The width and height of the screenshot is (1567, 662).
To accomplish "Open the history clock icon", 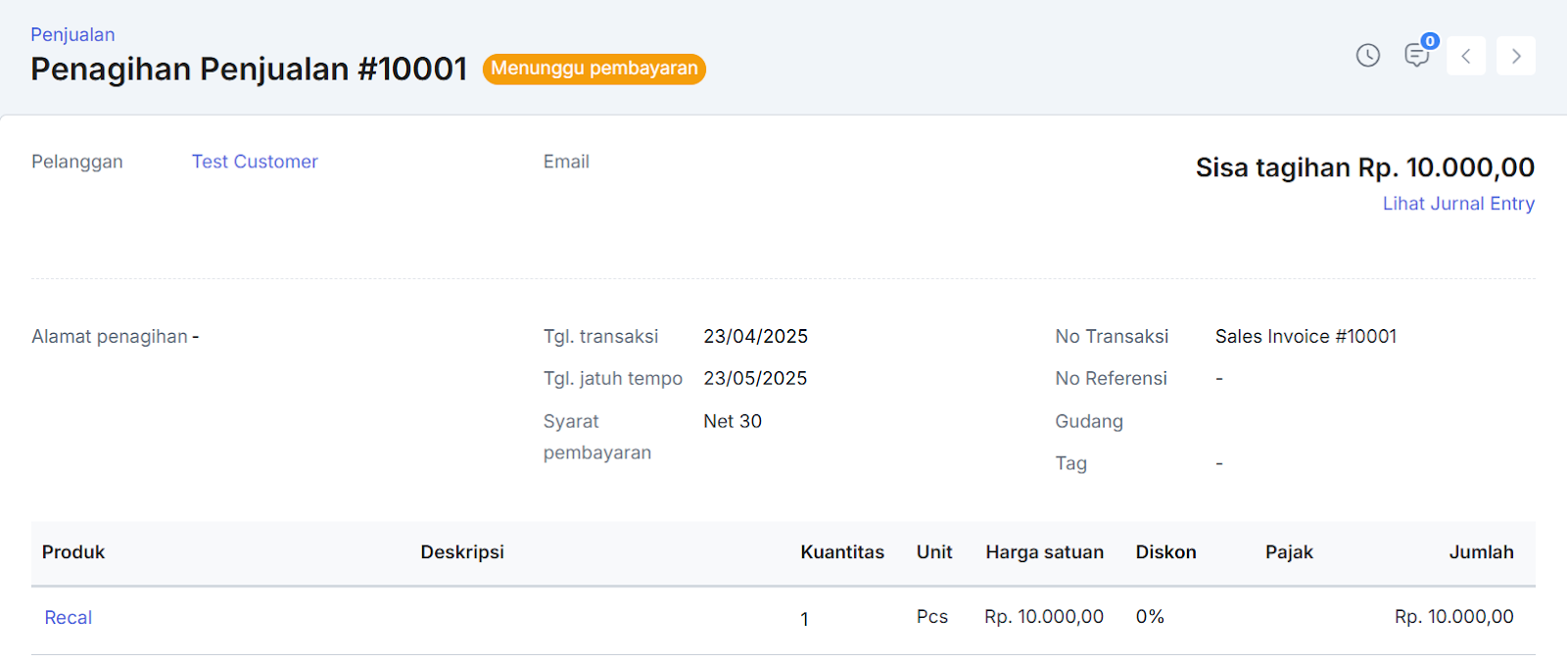I will pos(1367,56).
